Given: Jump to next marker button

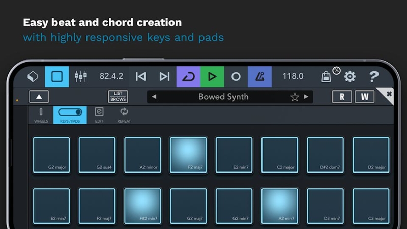Looking at the screenshot, I should (164, 77).
